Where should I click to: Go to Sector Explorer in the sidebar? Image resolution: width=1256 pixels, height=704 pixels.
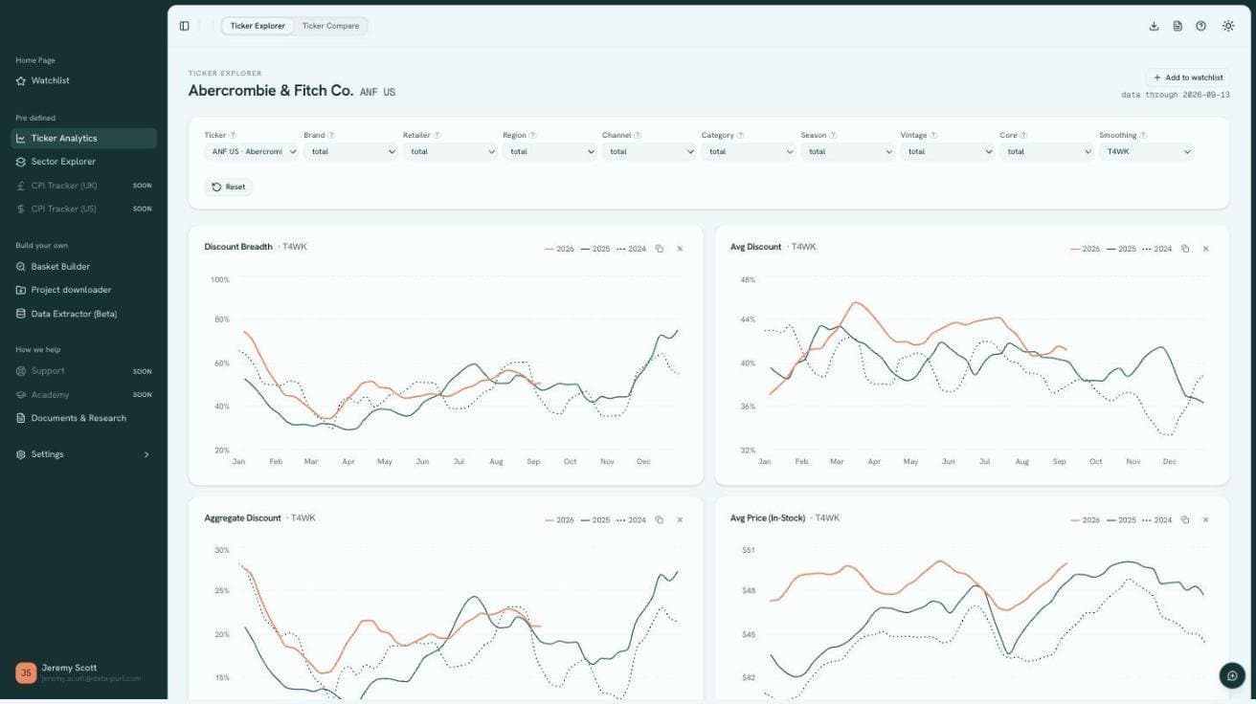83,162
